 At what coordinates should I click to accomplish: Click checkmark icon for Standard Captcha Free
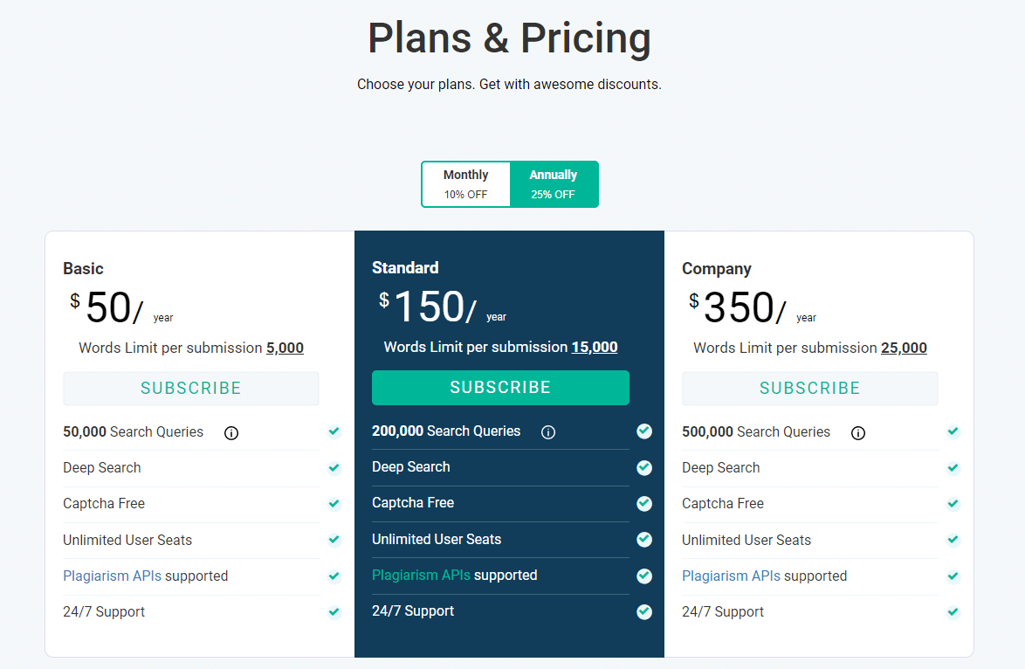[x=644, y=504]
